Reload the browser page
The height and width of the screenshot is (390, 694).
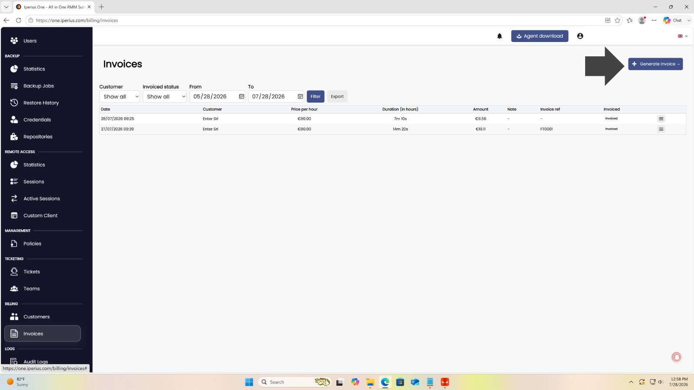(18, 20)
